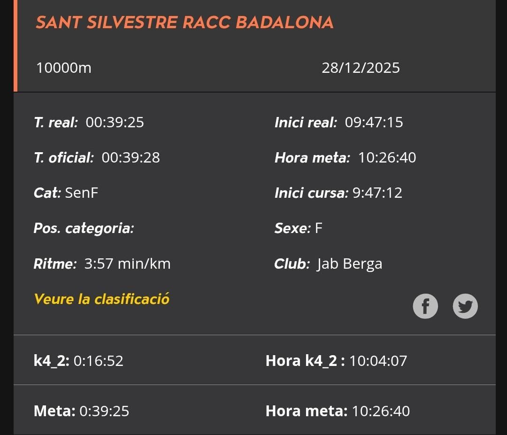Select the Sexe value F
This screenshot has height=435, width=507.
coord(319,228)
